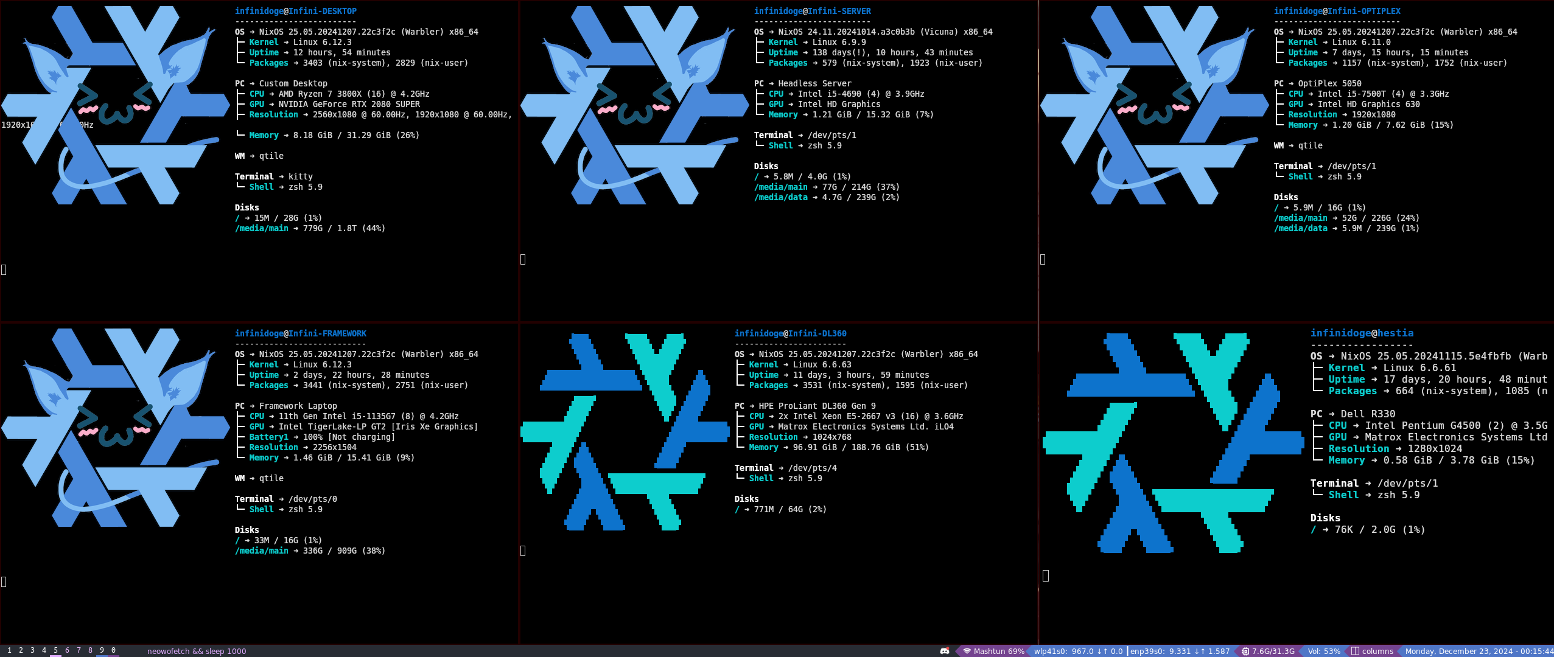The width and height of the screenshot is (1554, 657).
Task: Click the 'infinidoge@hestia' header
Action: [1362, 333]
